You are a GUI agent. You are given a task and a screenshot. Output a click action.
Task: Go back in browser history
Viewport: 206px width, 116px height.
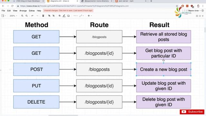(3, 6)
